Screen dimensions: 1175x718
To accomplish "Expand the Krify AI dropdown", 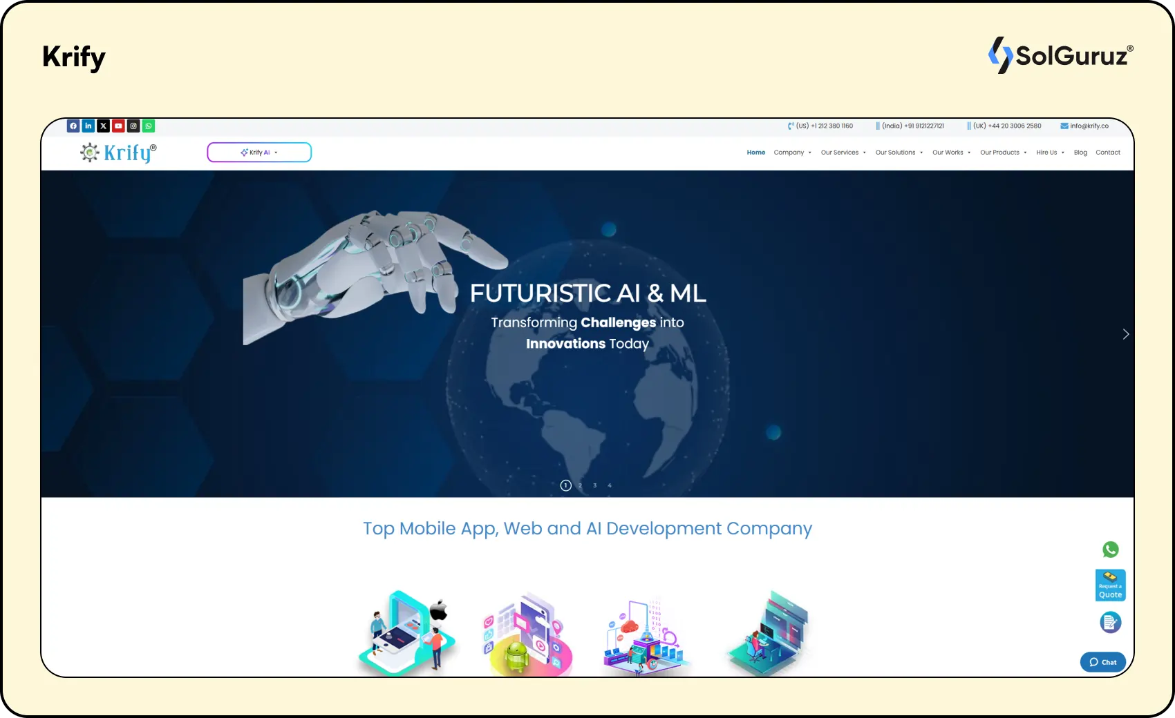I will [x=259, y=153].
